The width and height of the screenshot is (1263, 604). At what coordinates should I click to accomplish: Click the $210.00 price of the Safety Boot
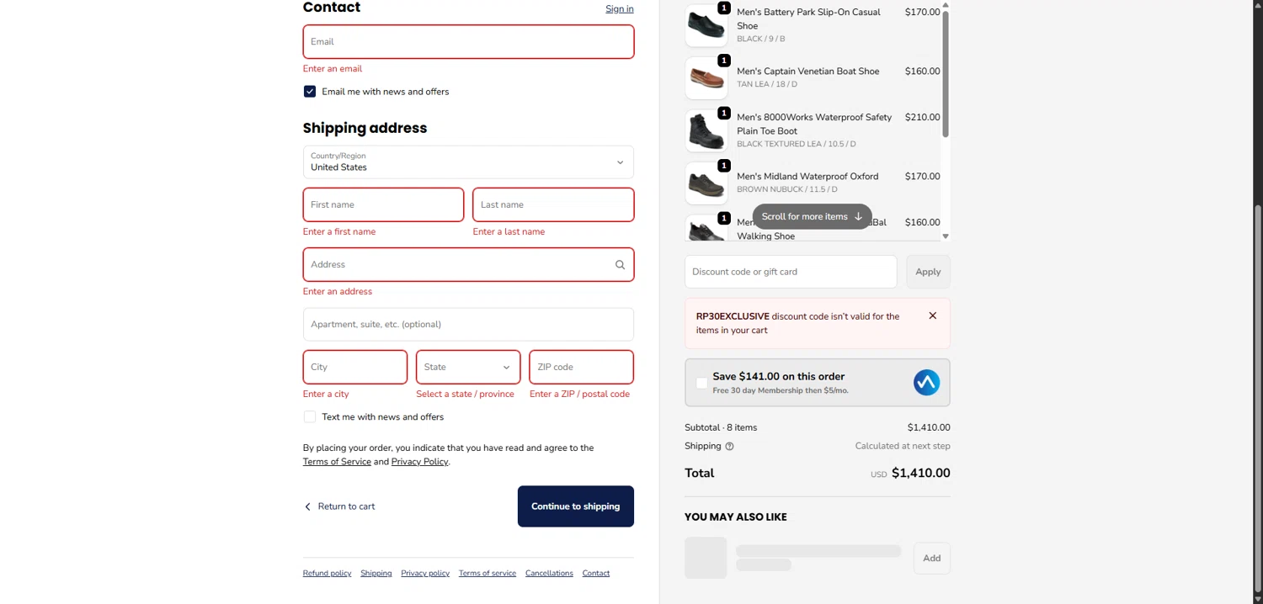[x=922, y=118]
